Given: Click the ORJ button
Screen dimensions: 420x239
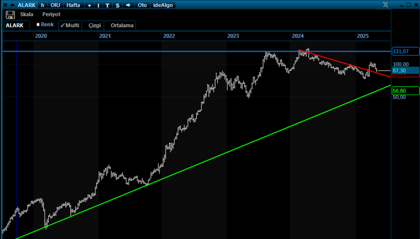Looking at the screenshot, I should 56,5.
